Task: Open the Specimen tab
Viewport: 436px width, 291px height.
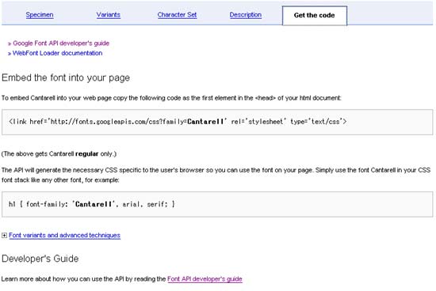Action: click(x=40, y=15)
